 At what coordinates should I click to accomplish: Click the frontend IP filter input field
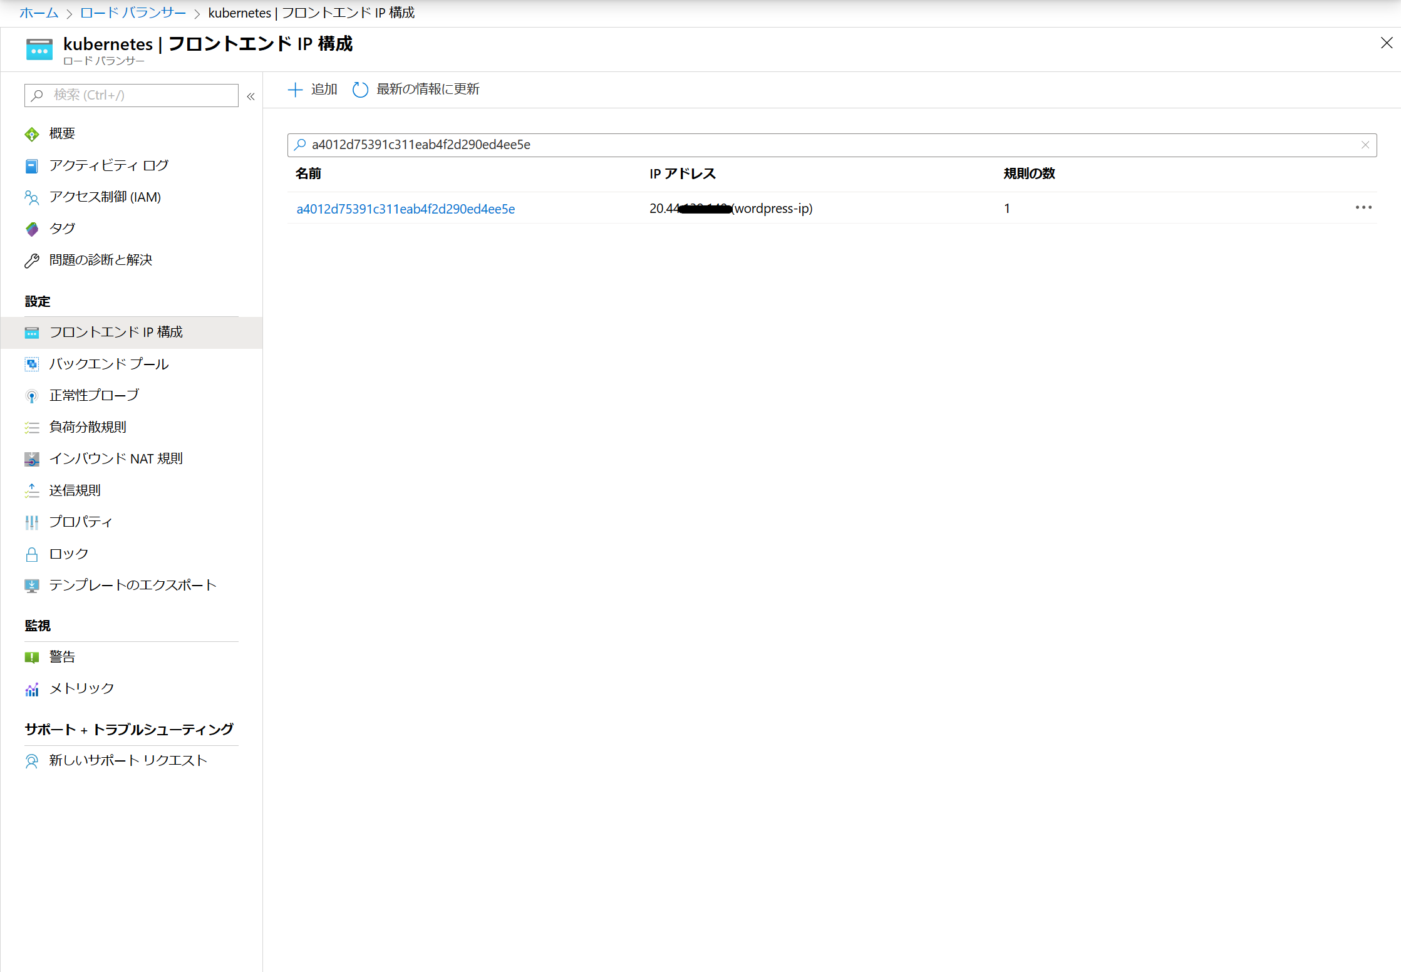(x=832, y=145)
